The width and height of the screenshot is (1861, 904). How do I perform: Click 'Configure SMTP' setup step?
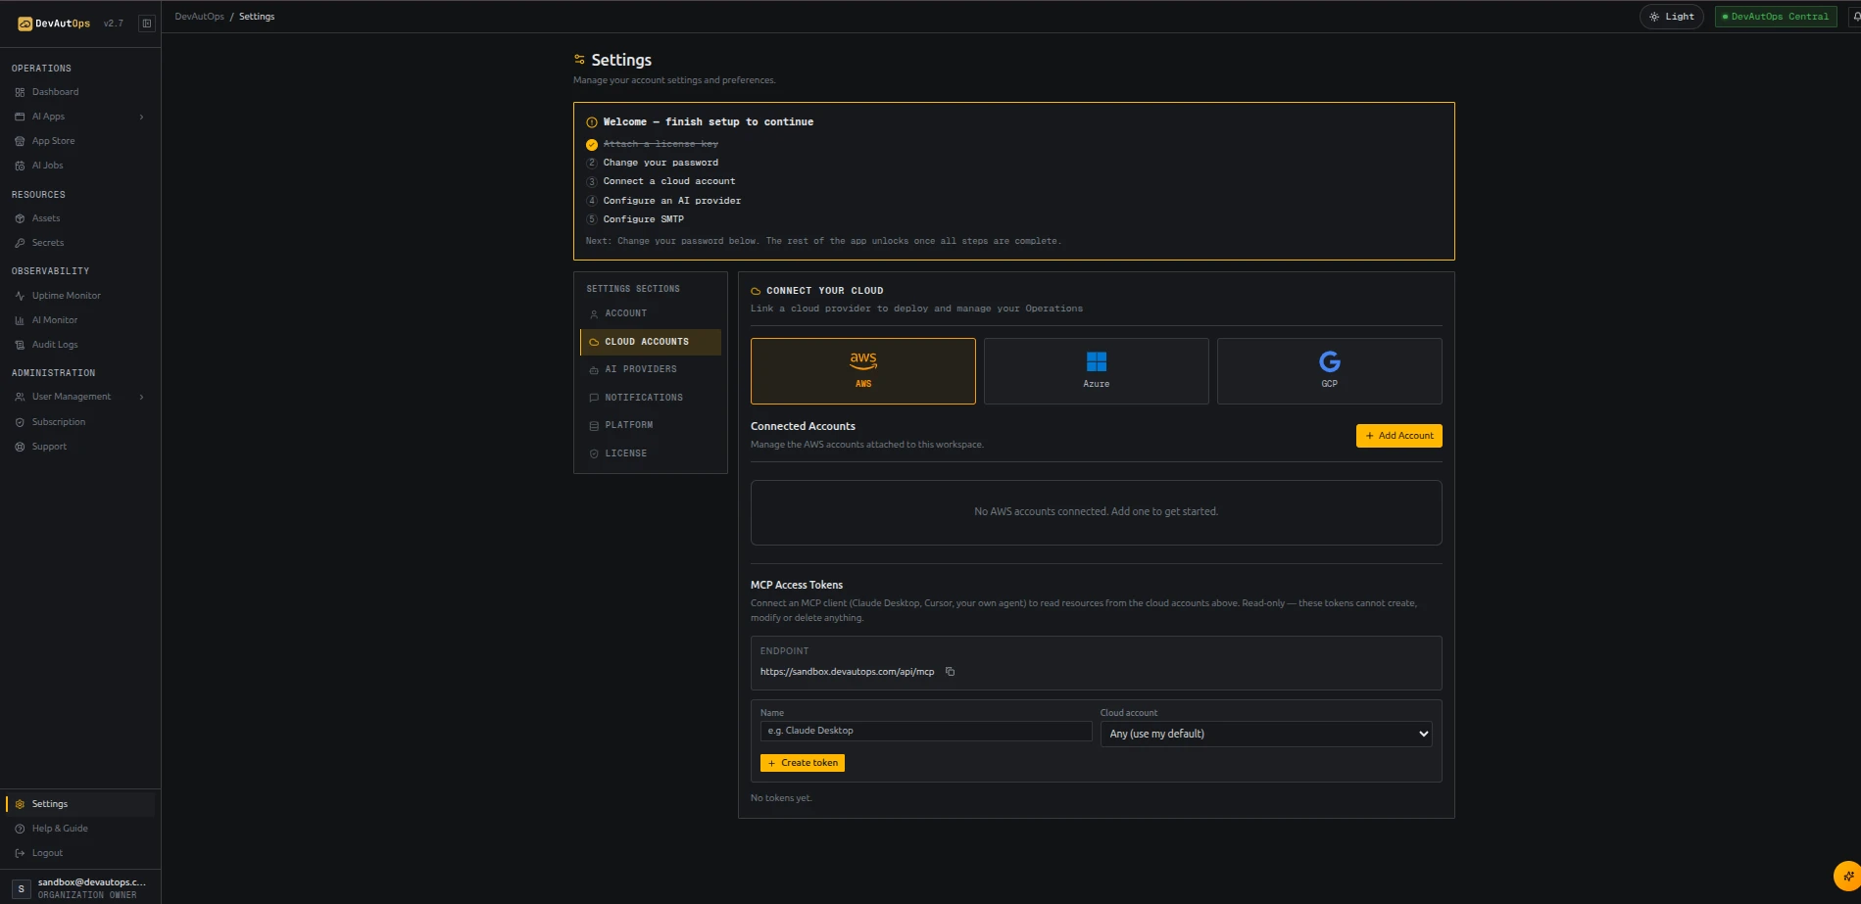pyautogui.click(x=644, y=219)
